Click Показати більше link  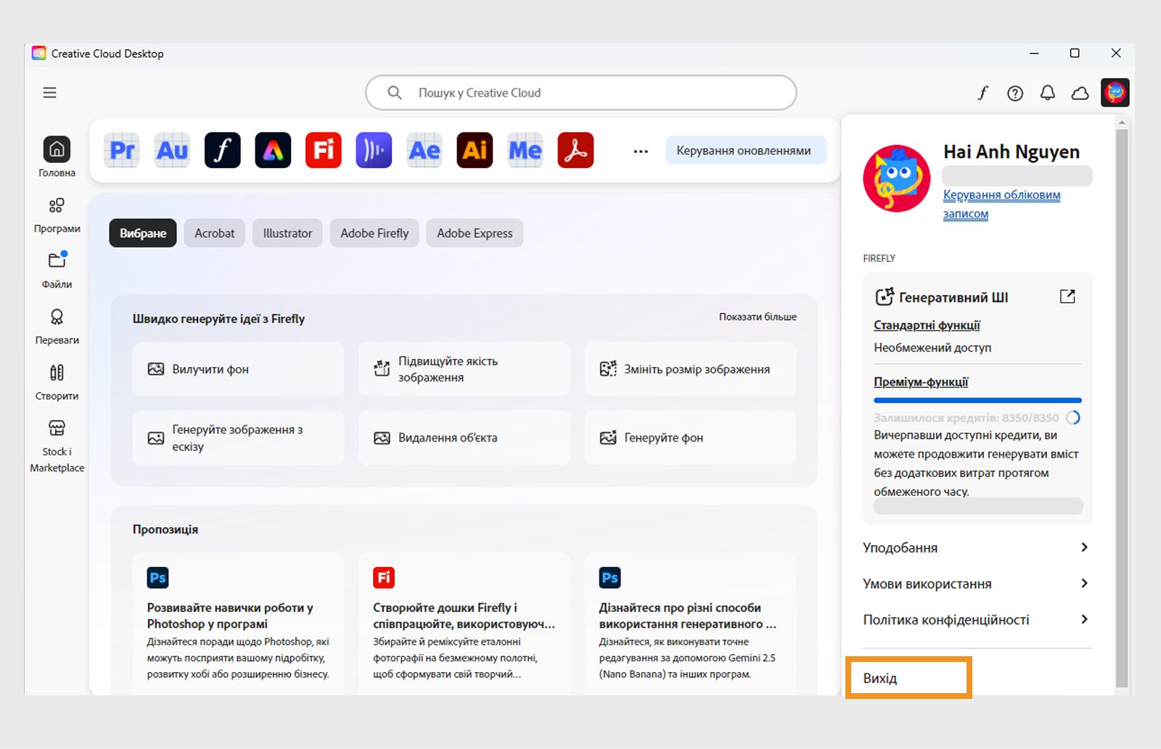758,317
